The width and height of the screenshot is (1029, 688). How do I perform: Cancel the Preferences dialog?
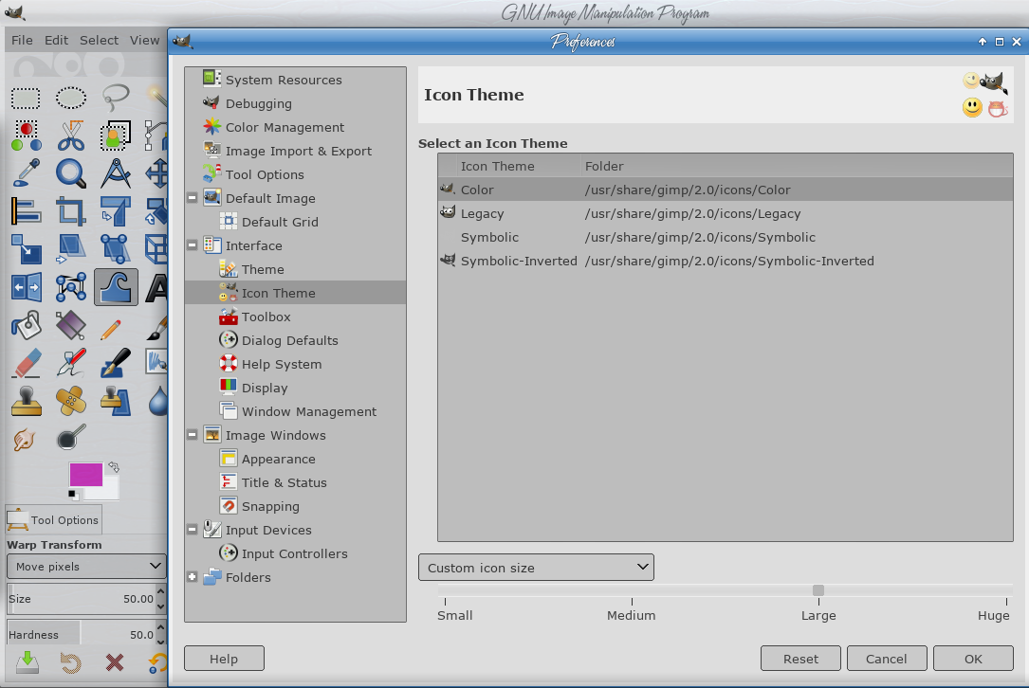coord(887,660)
